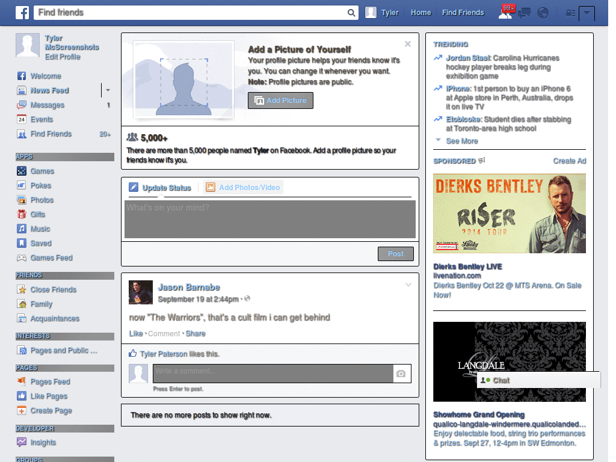The width and height of the screenshot is (616, 462).
Task: Open the notifications globe icon
Action: [x=543, y=13]
